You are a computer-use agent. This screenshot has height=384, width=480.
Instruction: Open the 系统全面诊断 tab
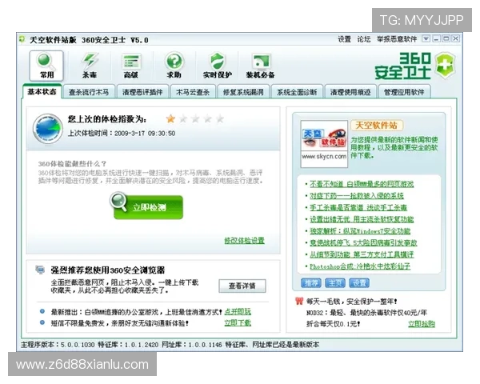tap(297, 92)
